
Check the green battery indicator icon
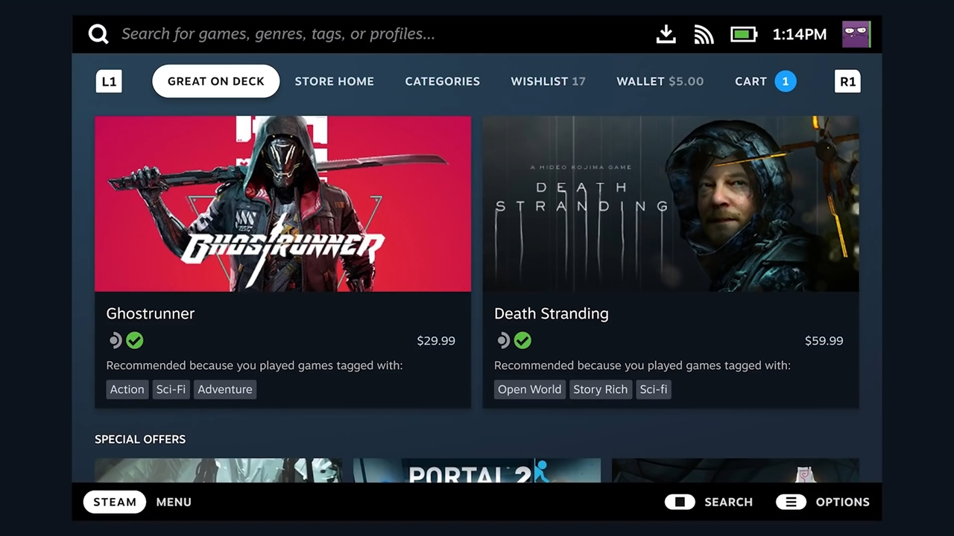pyautogui.click(x=743, y=34)
